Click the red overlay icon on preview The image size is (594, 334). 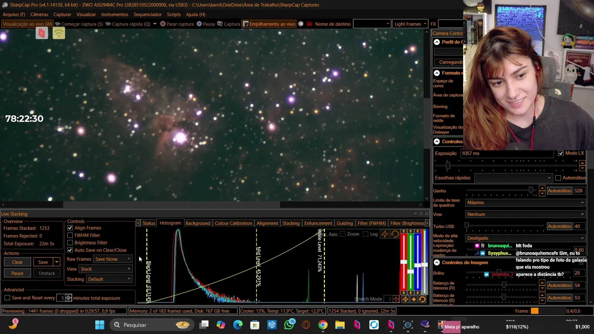tap(42, 33)
